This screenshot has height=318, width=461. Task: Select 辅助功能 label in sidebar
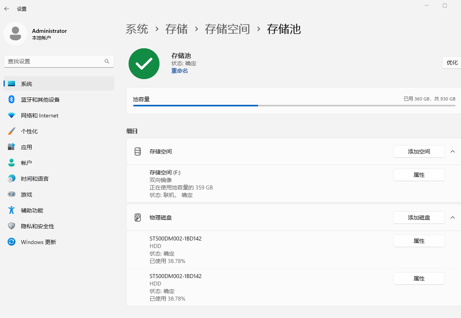[32, 210]
